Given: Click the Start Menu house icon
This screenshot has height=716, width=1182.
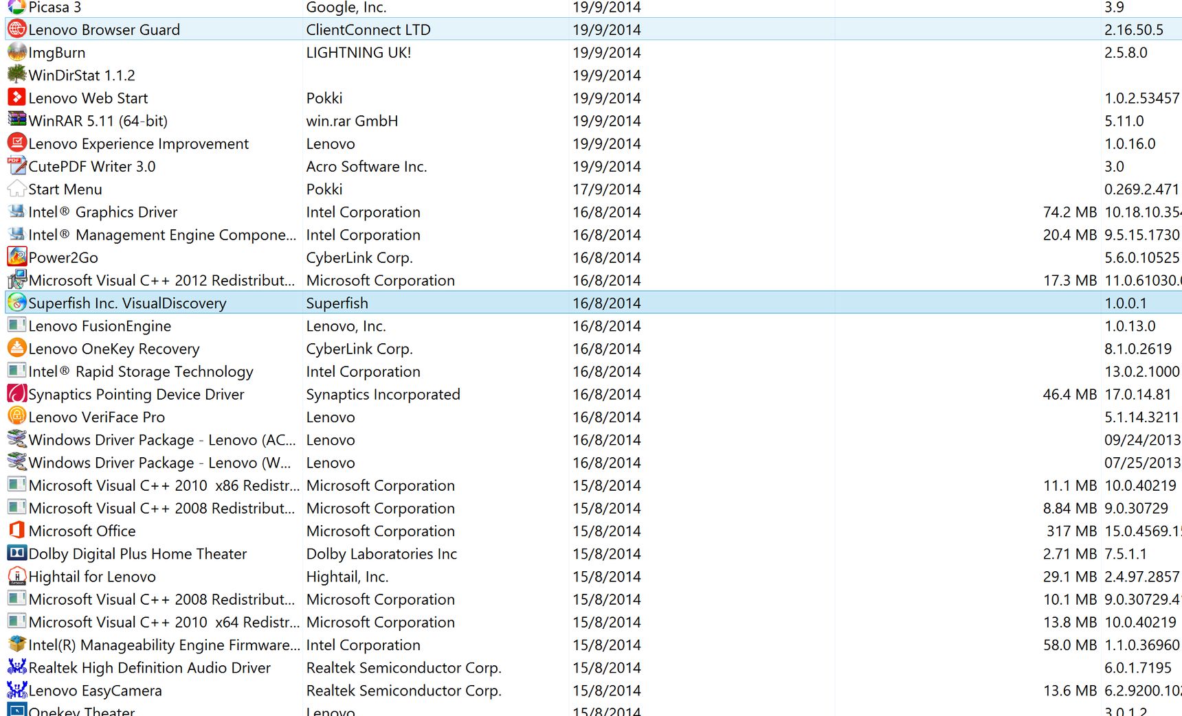Looking at the screenshot, I should (16, 189).
